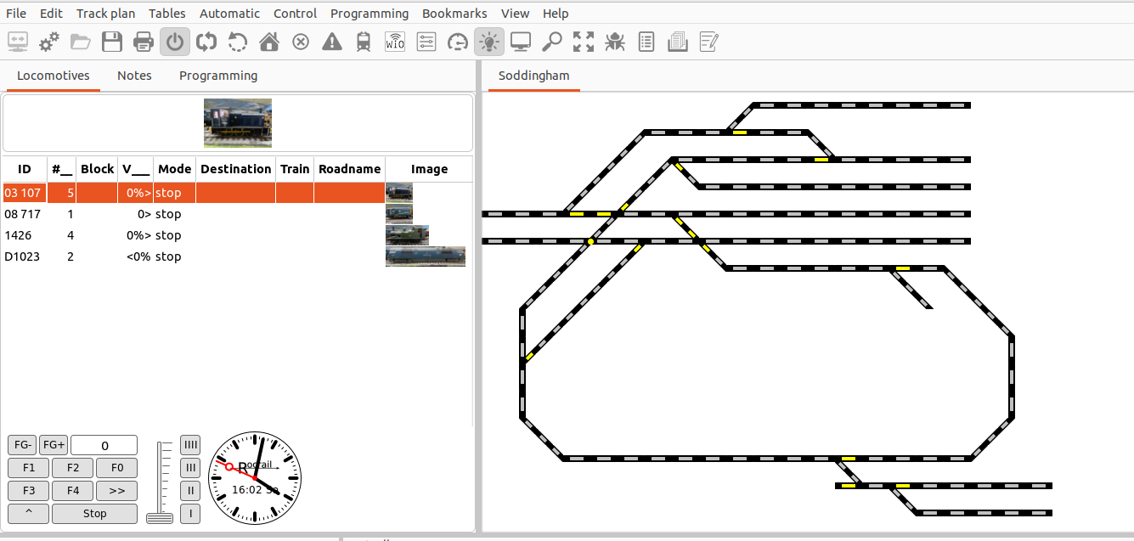Click the locomotive icon in toolbar
Image resolution: width=1134 pixels, height=541 pixels.
tap(364, 42)
